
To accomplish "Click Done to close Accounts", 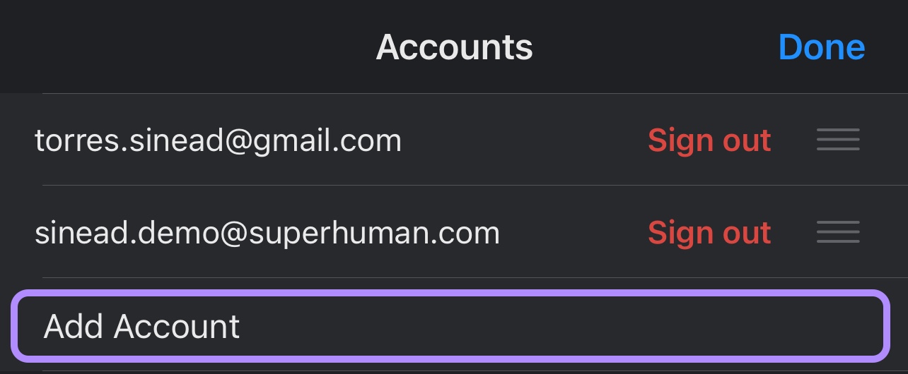I will point(822,47).
